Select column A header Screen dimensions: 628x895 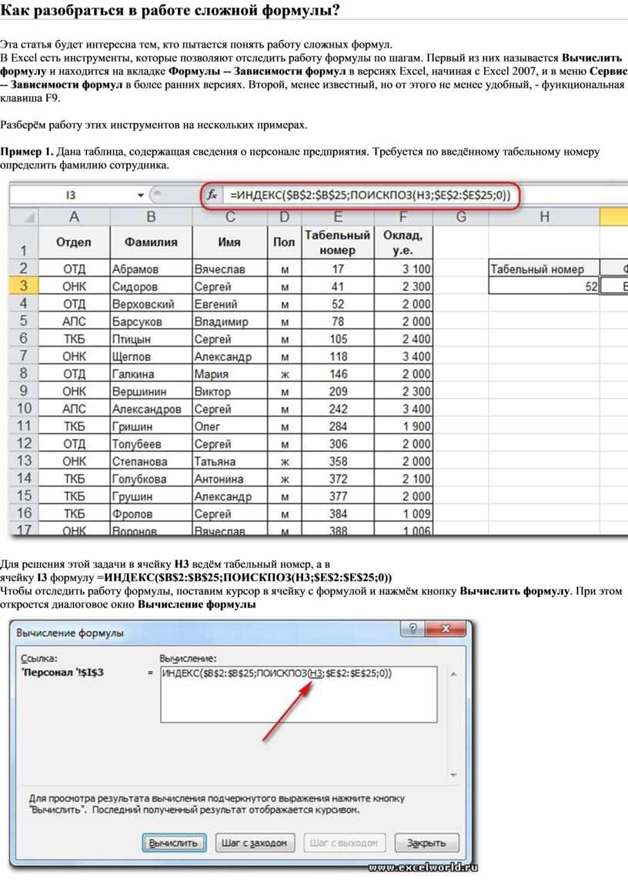[74, 217]
